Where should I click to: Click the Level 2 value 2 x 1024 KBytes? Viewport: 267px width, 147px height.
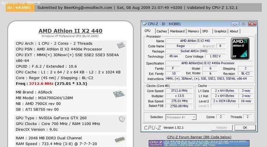pos(224,101)
